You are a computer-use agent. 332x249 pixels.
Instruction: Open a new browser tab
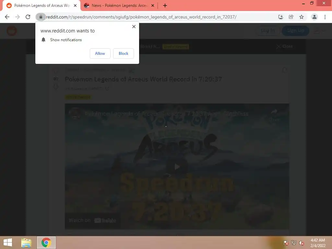pos(165,6)
